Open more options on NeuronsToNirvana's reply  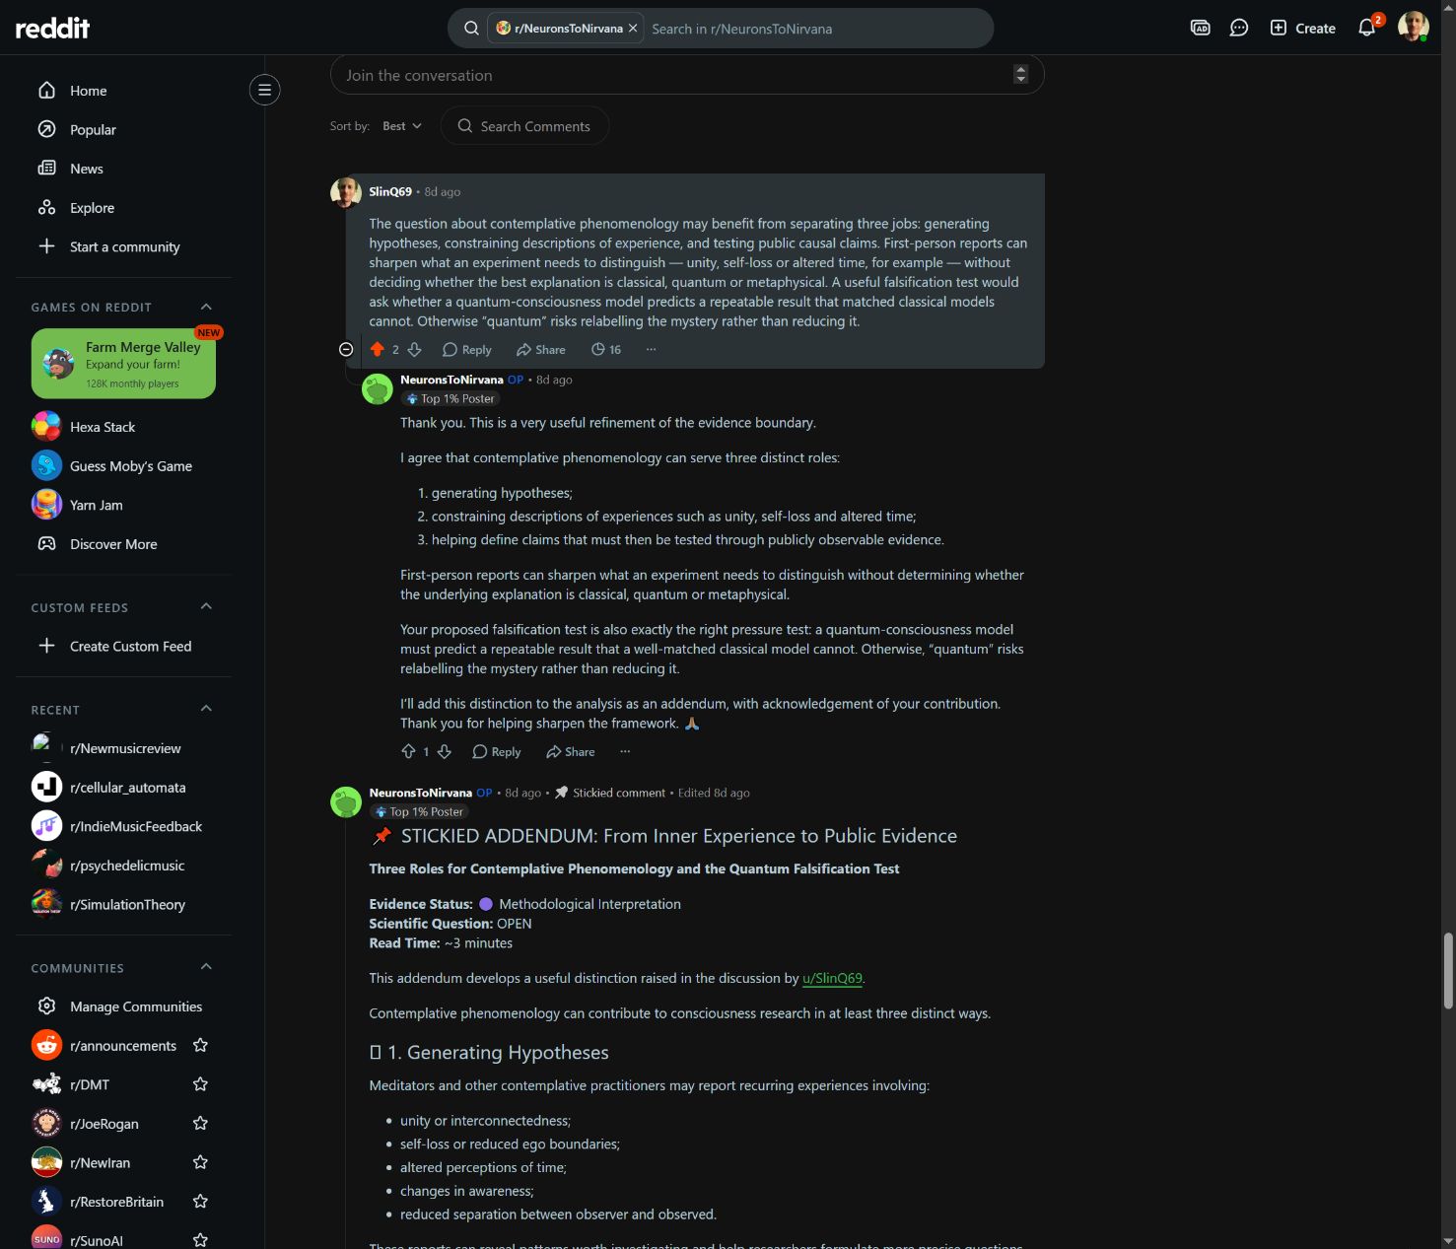[625, 751]
